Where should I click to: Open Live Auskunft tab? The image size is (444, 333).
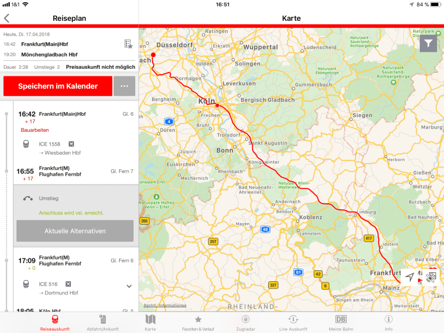pos(293,323)
